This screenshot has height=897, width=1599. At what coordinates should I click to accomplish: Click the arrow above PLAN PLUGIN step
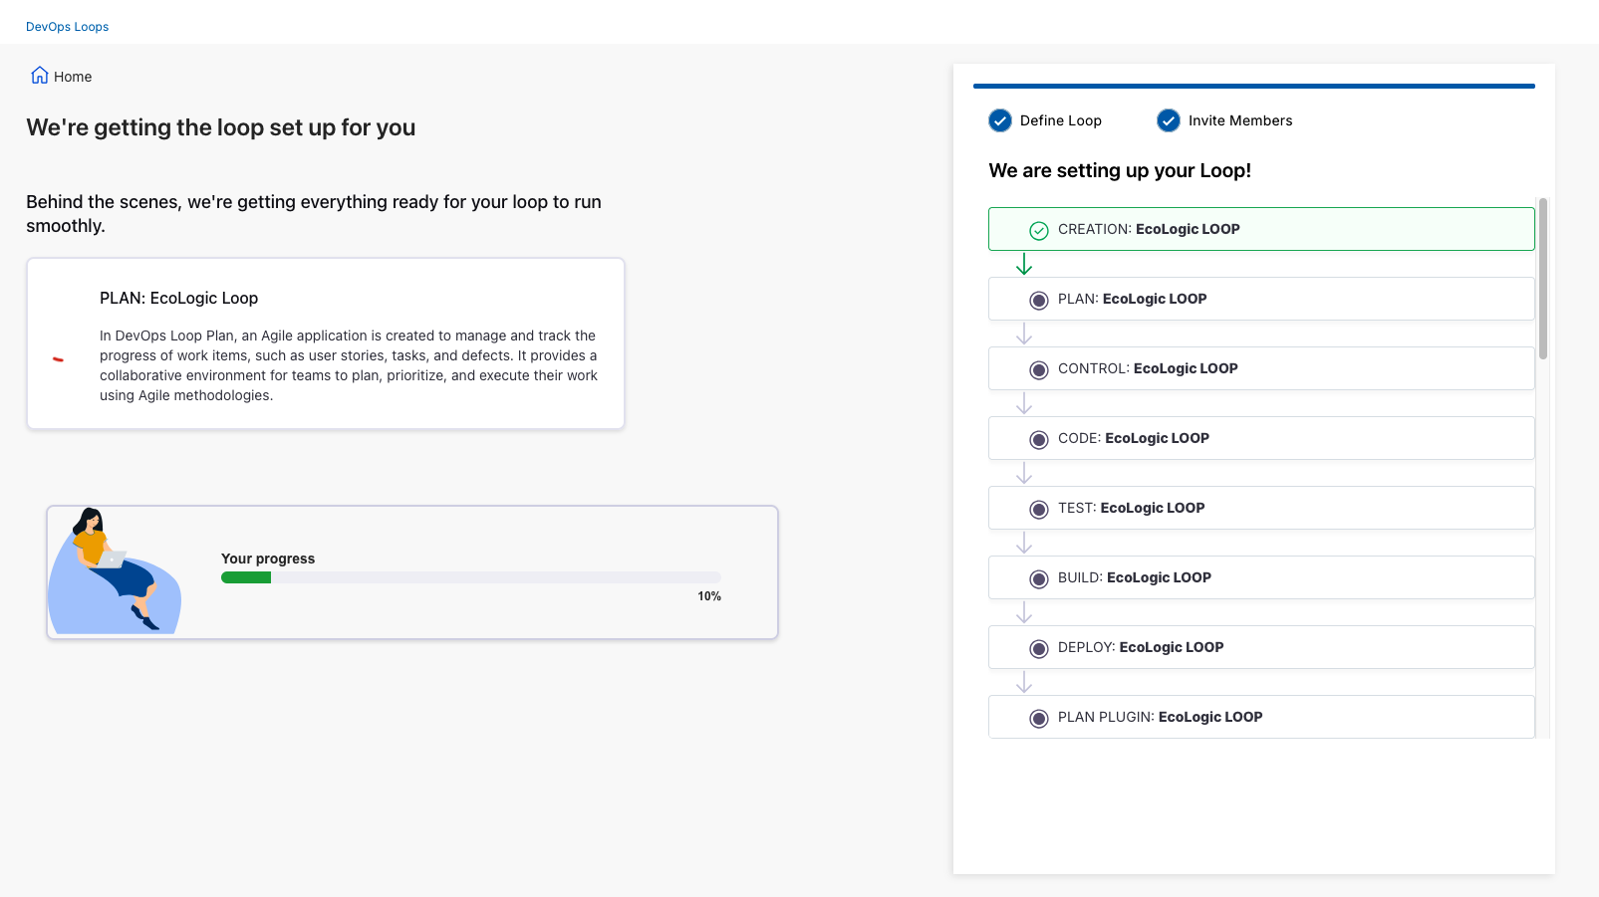click(1024, 683)
